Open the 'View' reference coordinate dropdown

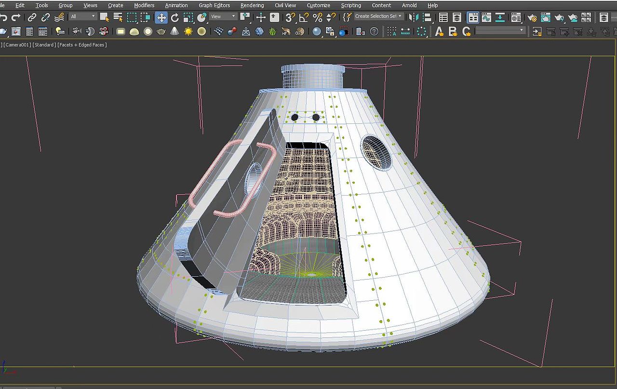[223, 16]
